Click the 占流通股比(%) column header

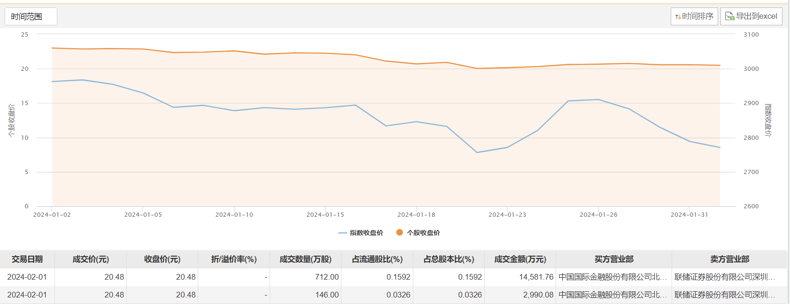[x=377, y=259]
